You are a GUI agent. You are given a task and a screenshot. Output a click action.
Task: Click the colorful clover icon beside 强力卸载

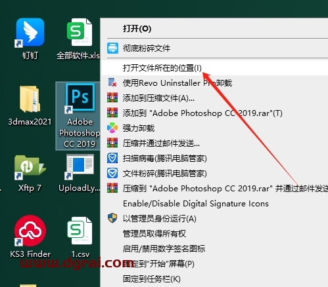pos(112,128)
